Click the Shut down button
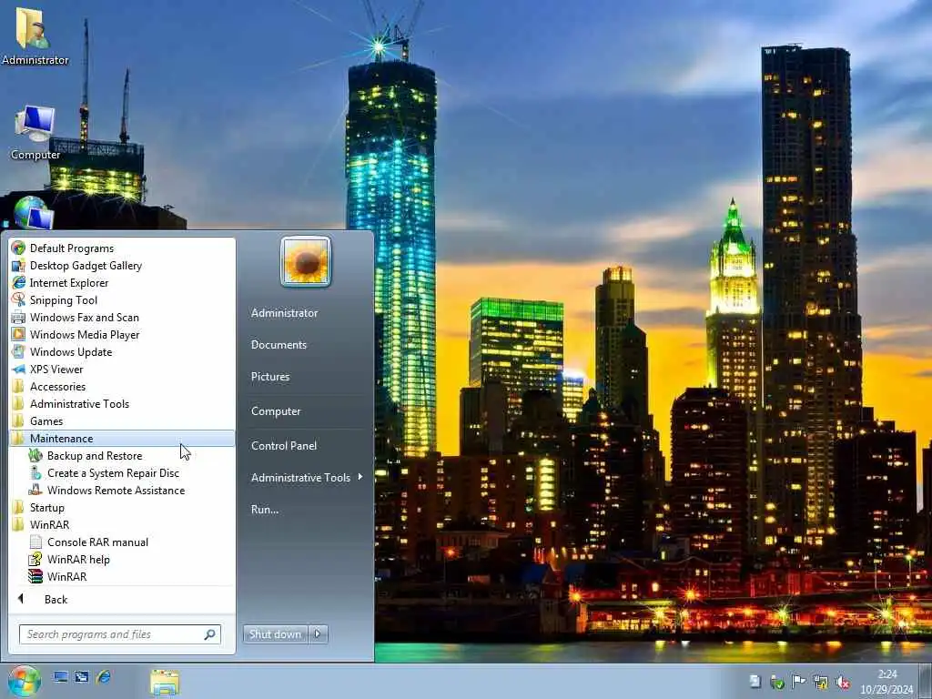932x699 pixels. tap(275, 634)
